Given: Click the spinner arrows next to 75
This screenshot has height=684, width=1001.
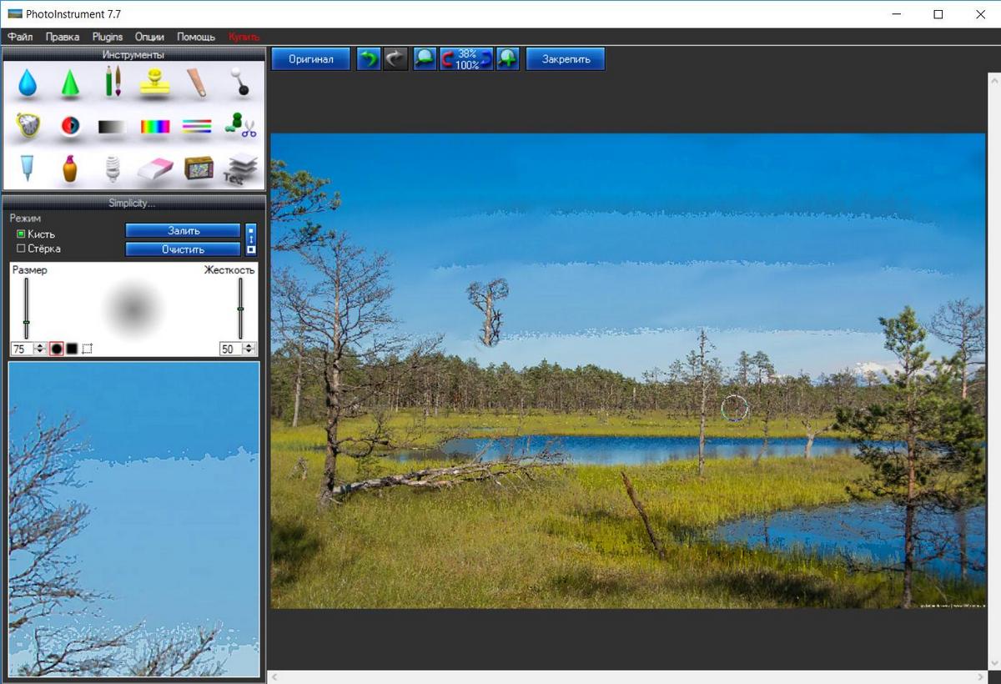Looking at the screenshot, I should [40, 349].
